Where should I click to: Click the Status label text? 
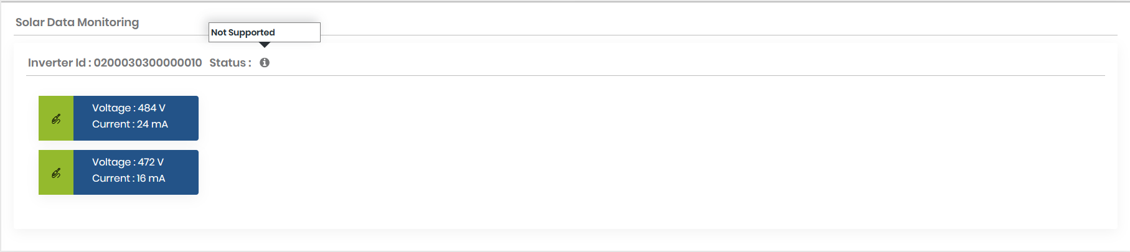pyautogui.click(x=228, y=63)
